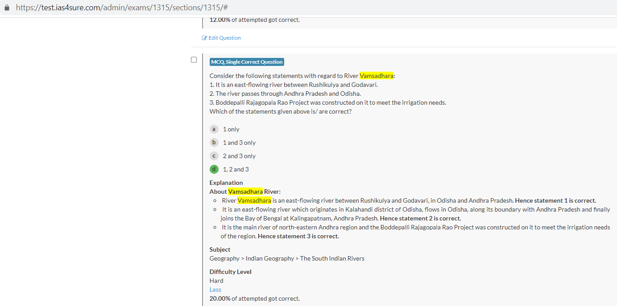Choose the answer text '1, 2 and 3'
This screenshot has height=306, width=617.
tap(236, 169)
